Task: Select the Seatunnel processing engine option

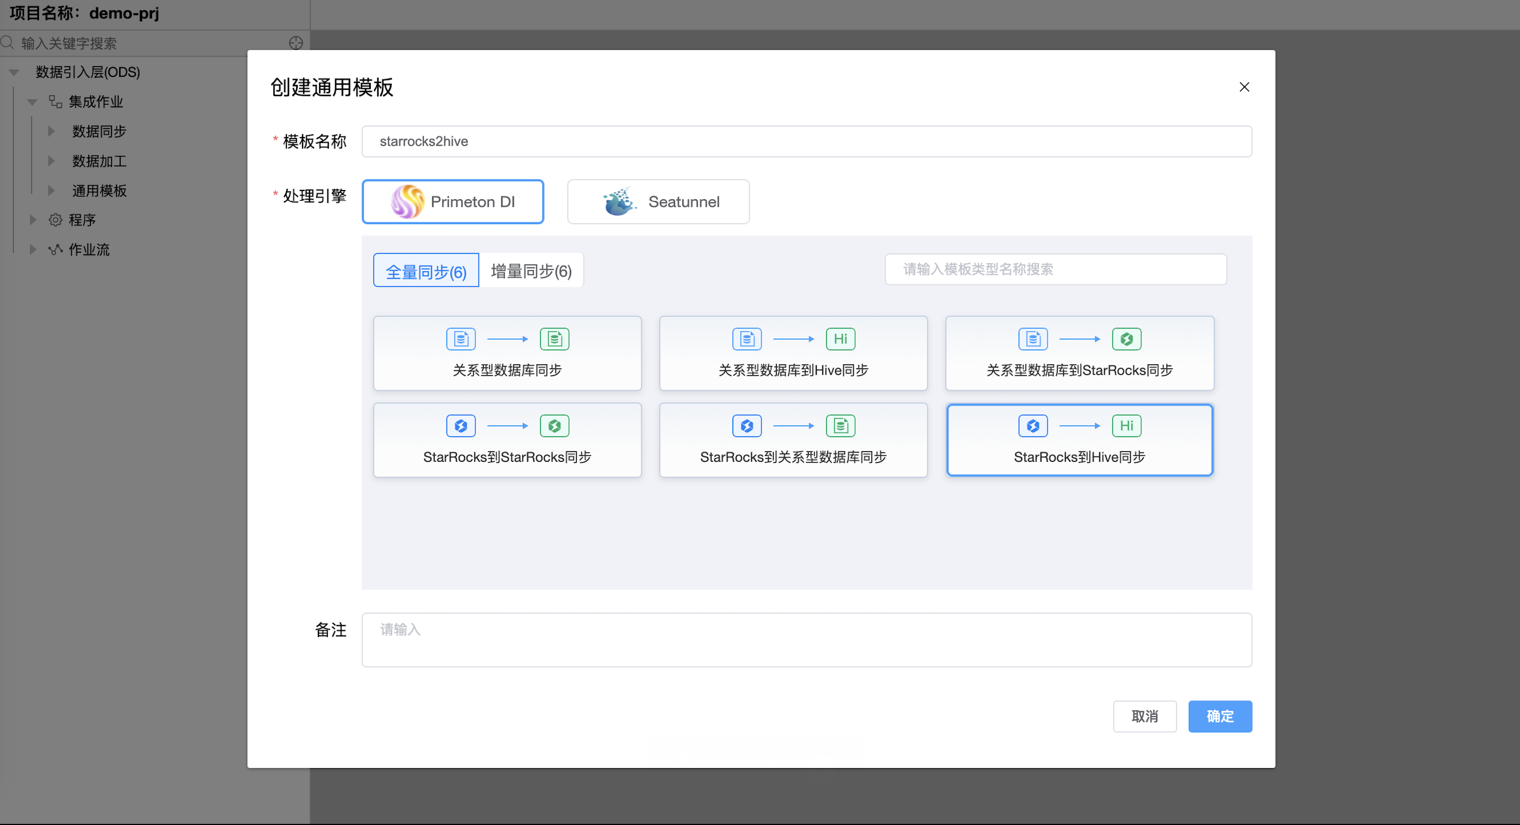Action: point(658,202)
